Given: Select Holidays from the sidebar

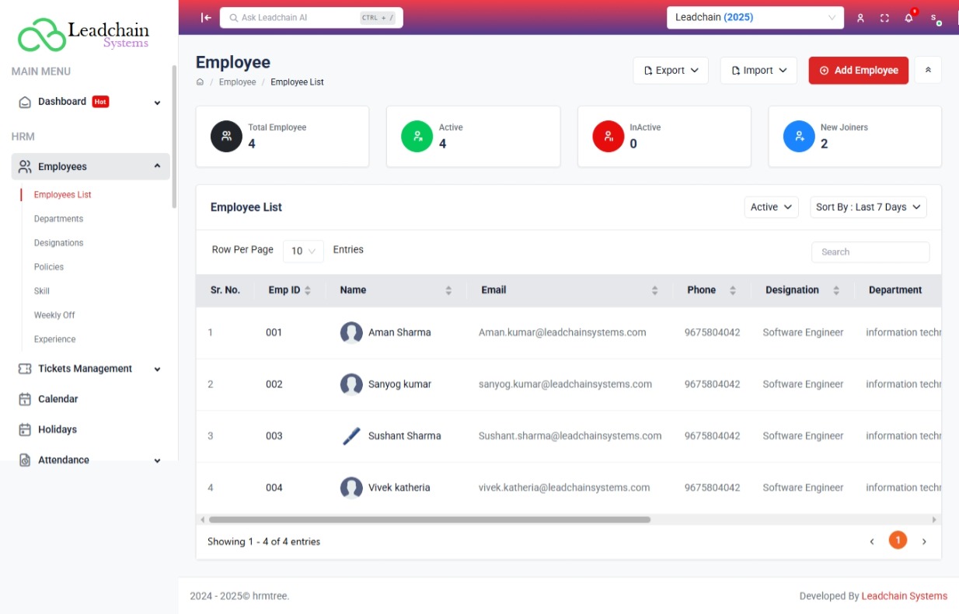Looking at the screenshot, I should point(58,429).
